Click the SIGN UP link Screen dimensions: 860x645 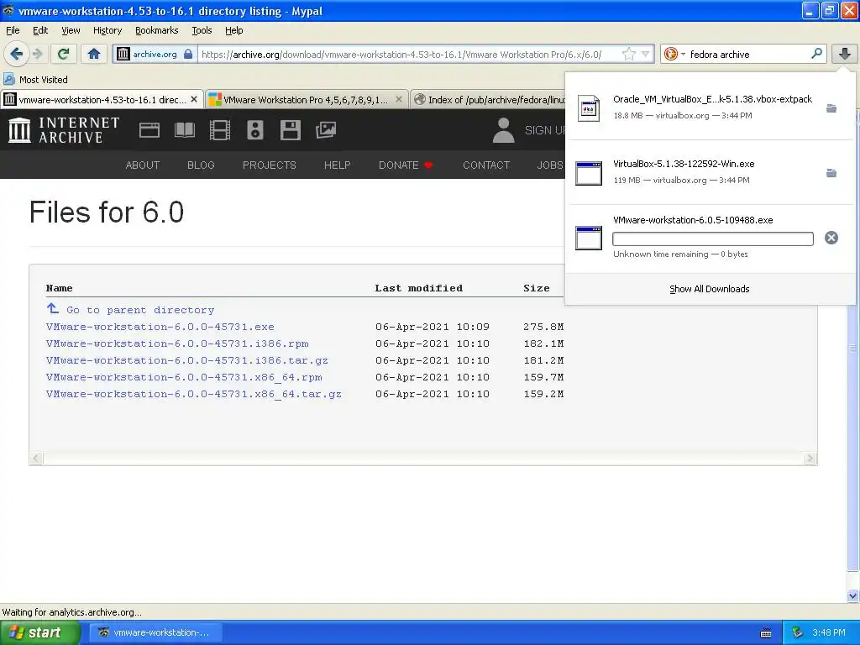(544, 130)
